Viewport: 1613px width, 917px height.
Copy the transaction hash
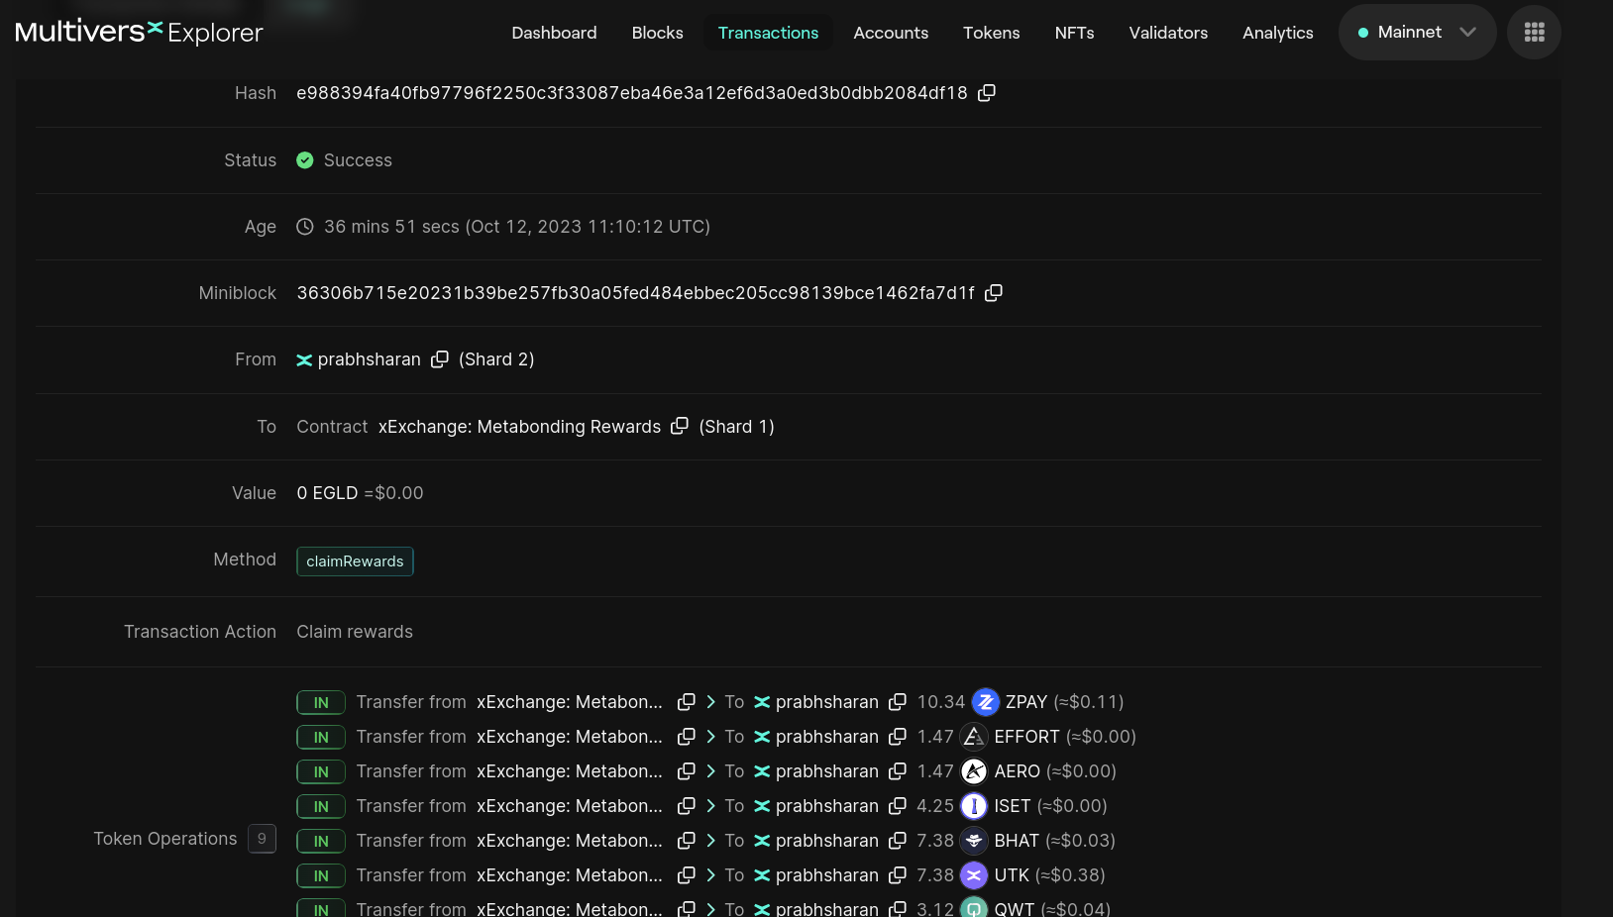pyautogui.click(x=986, y=93)
